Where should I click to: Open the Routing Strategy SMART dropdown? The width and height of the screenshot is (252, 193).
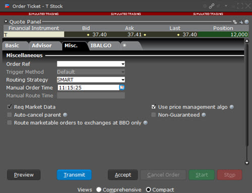click(123, 80)
